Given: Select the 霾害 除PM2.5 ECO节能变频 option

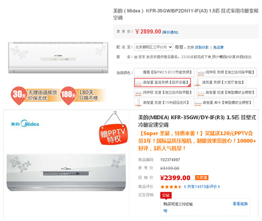Looking at the screenshot, I should coord(164,72).
